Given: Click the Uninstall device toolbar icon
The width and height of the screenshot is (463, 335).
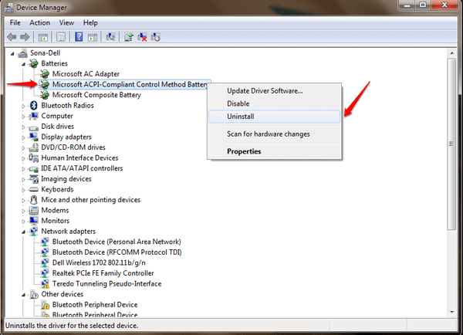Looking at the screenshot, I should pyautogui.click(x=142, y=37).
